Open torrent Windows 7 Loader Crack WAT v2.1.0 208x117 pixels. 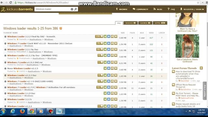tap(40, 43)
